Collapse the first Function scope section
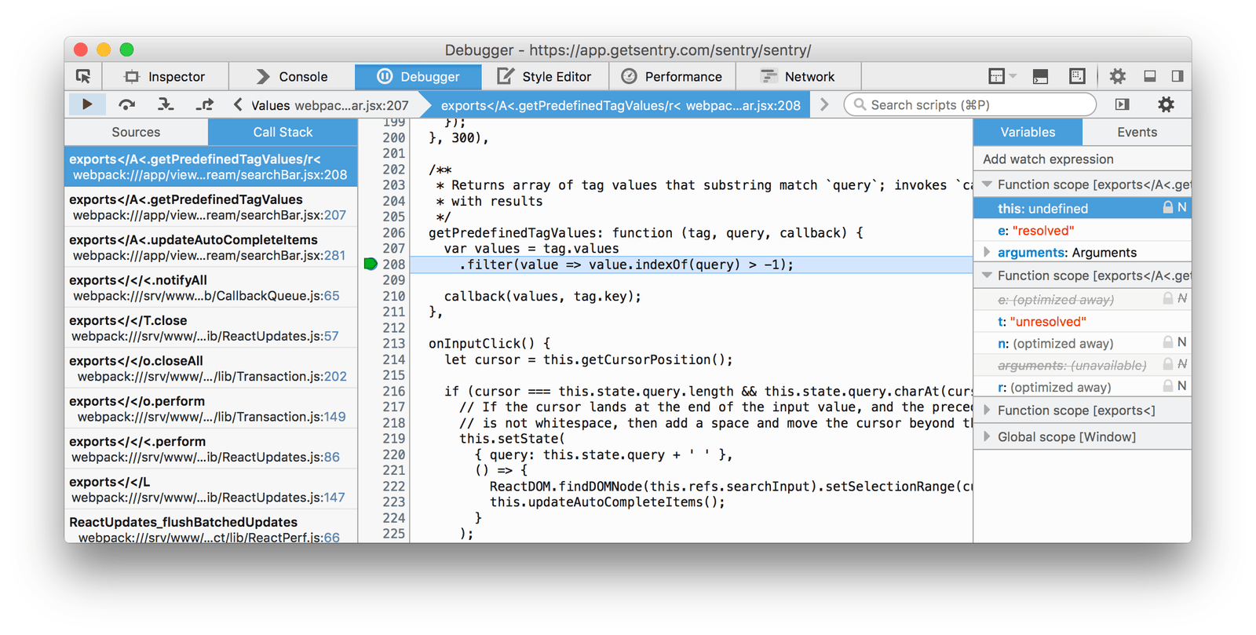The height and width of the screenshot is (635, 1256). [988, 184]
